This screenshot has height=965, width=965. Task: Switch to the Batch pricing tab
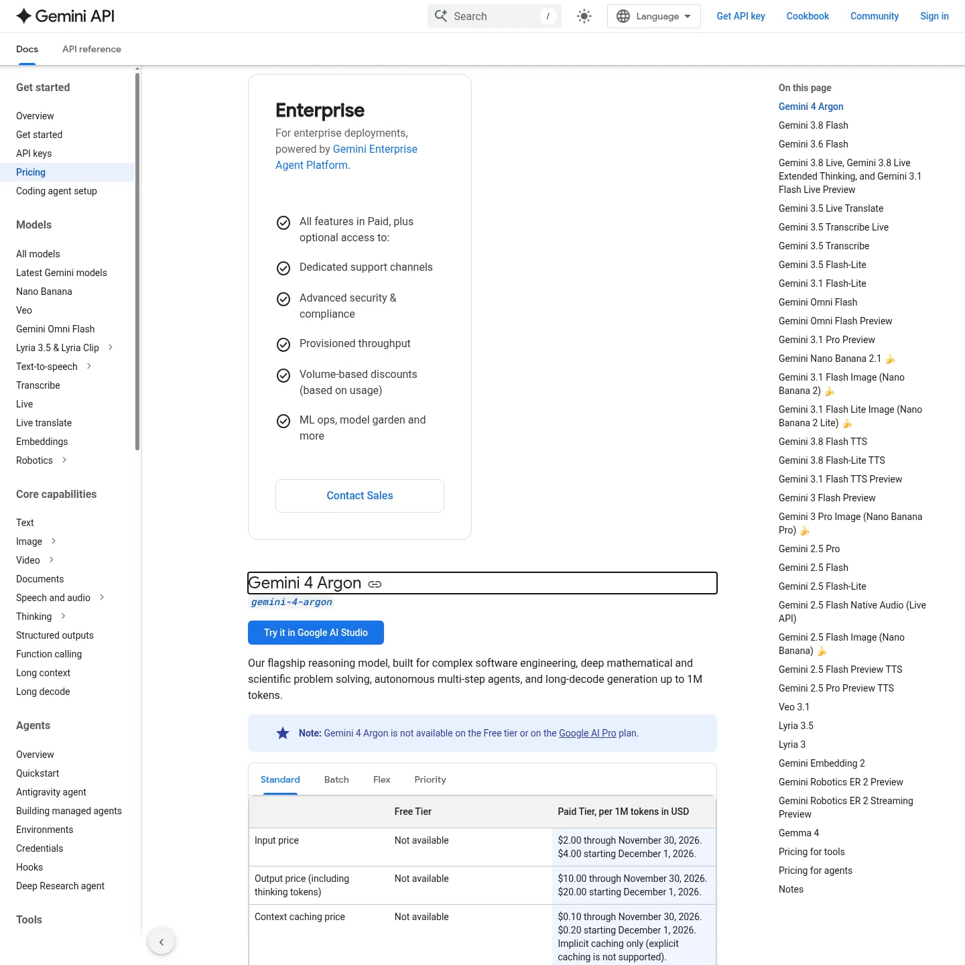tap(336, 779)
